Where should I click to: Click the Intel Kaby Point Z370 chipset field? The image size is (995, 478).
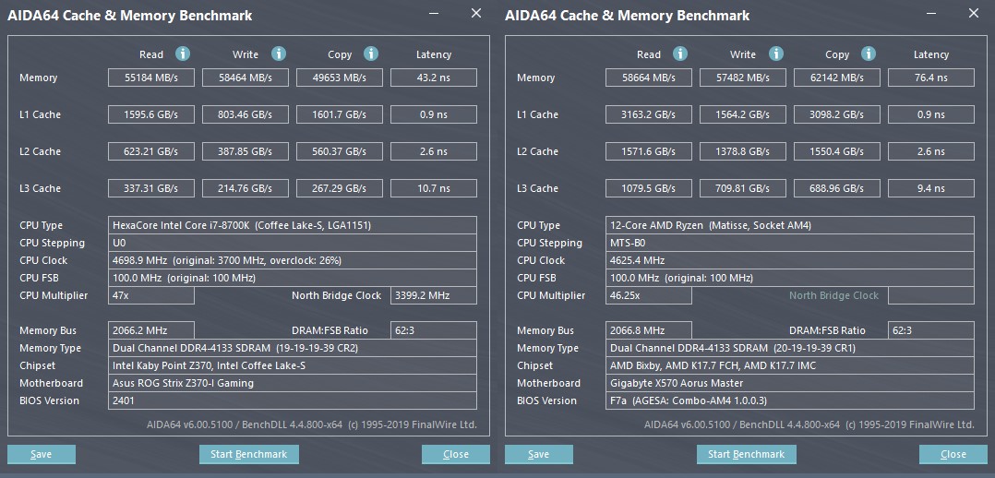click(293, 365)
